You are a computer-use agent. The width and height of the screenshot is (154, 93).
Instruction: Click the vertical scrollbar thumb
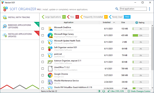click(152, 49)
